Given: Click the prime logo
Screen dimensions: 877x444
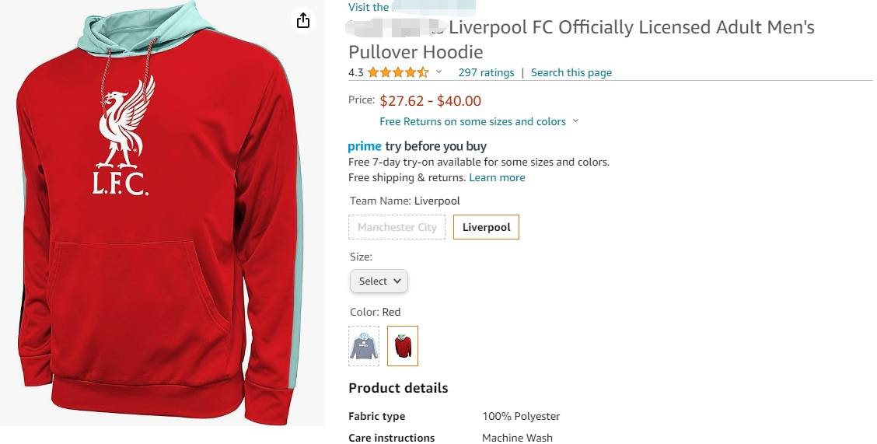Looking at the screenshot, I should (x=365, y=146).
